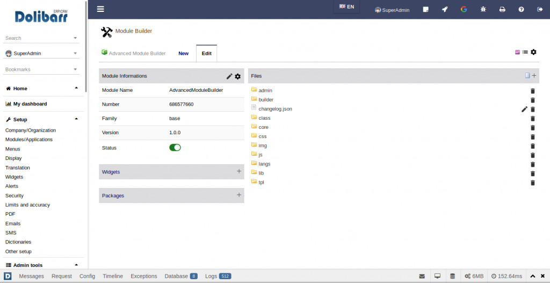Open Messages tab in debug bar
This screenshot has height=283, width=550.
32,276
